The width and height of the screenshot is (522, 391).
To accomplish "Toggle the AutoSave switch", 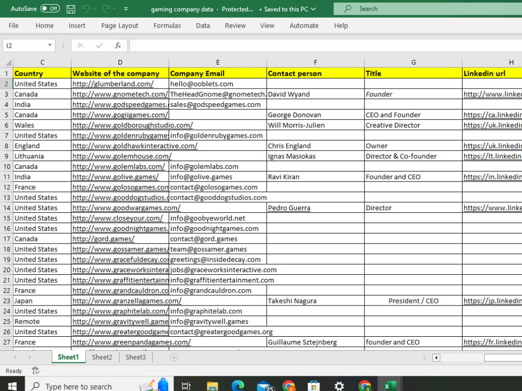I will click(50, 9).
